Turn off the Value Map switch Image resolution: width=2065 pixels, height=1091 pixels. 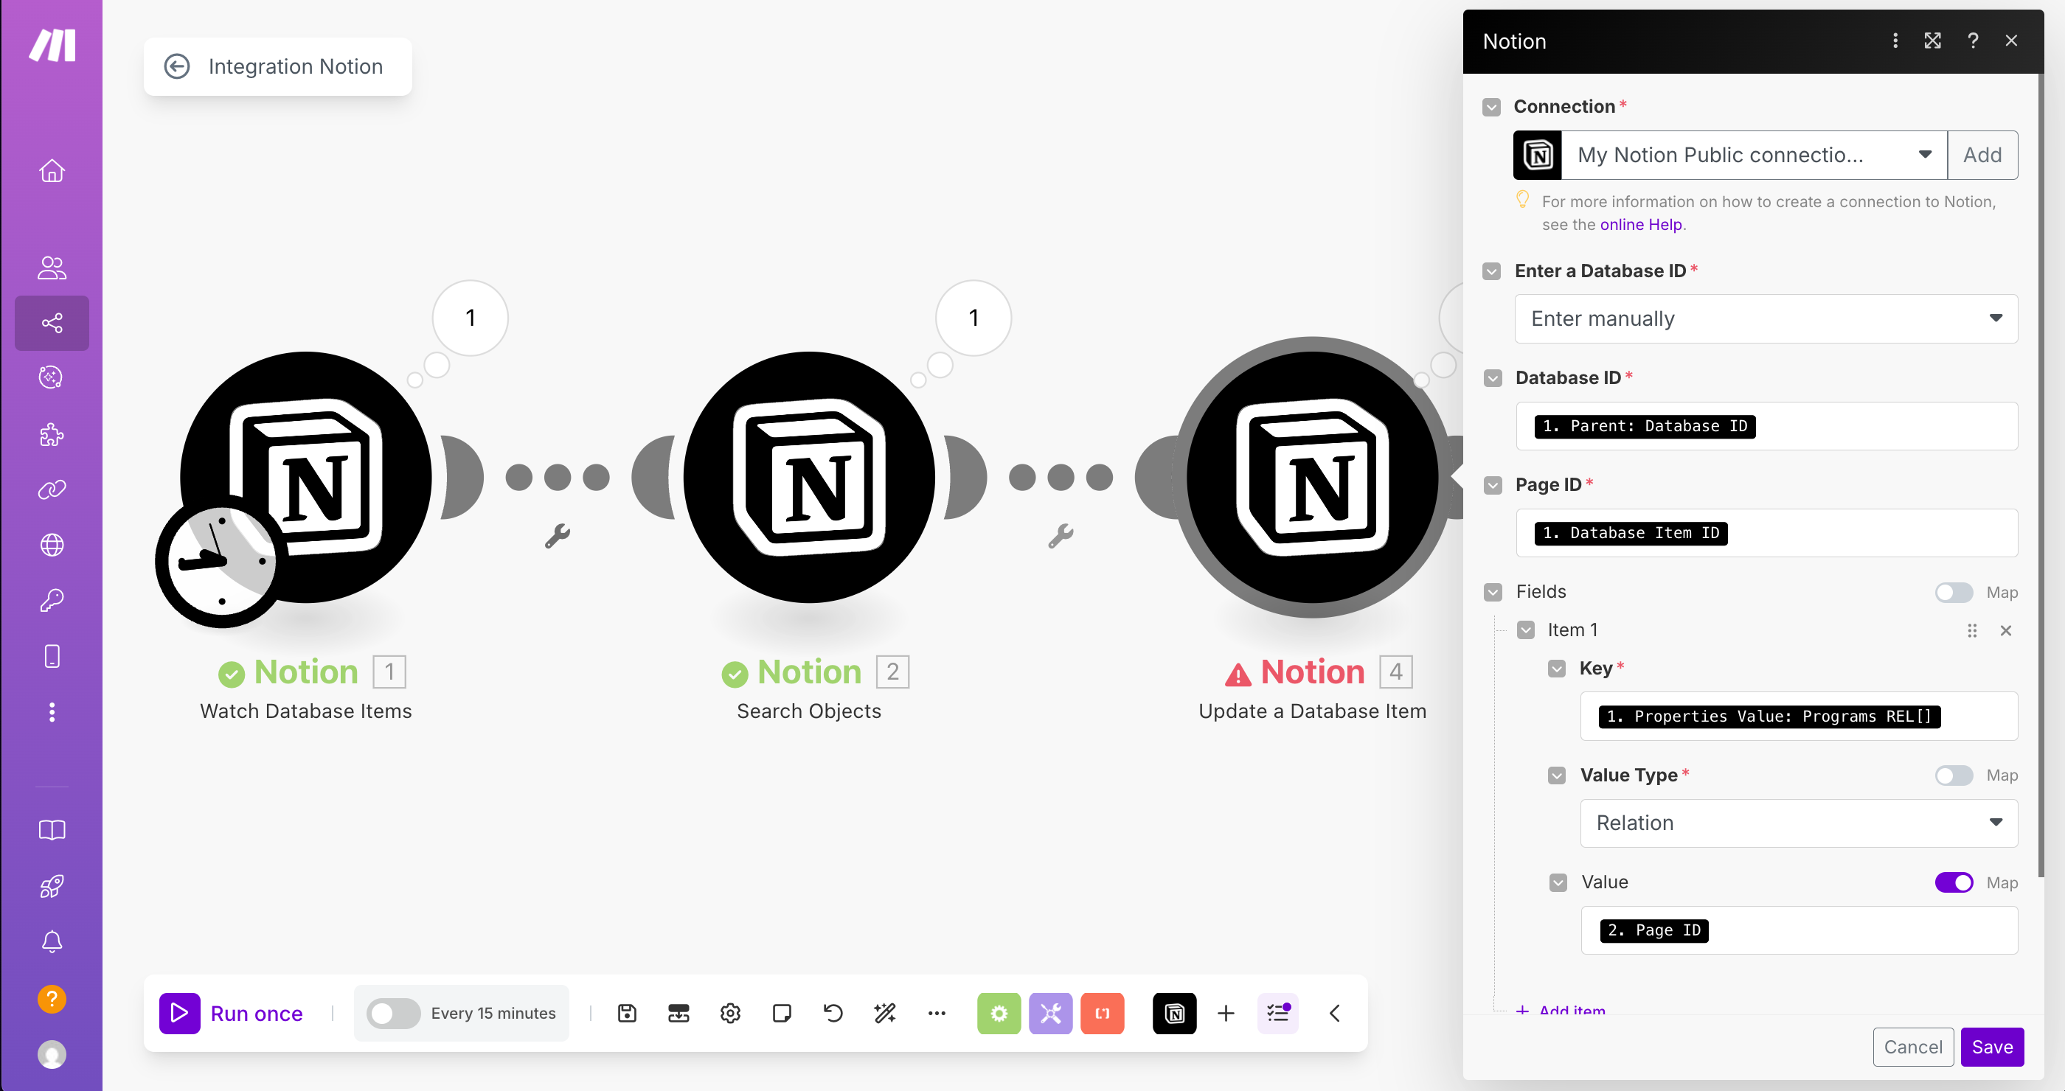click(1954, 882)
